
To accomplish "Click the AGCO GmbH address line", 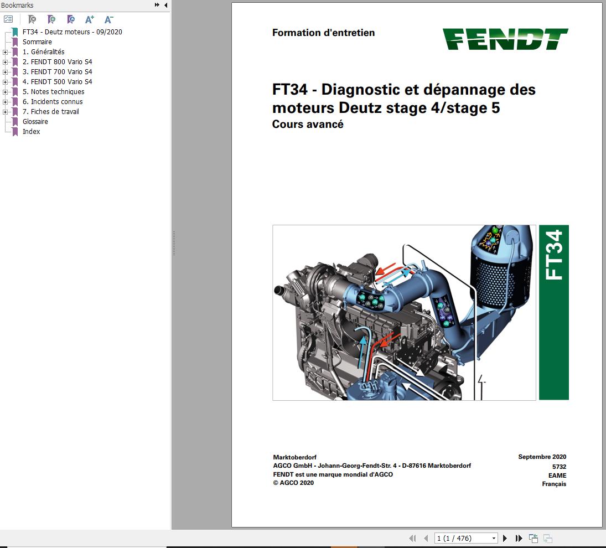I will (x=372, y=466).
